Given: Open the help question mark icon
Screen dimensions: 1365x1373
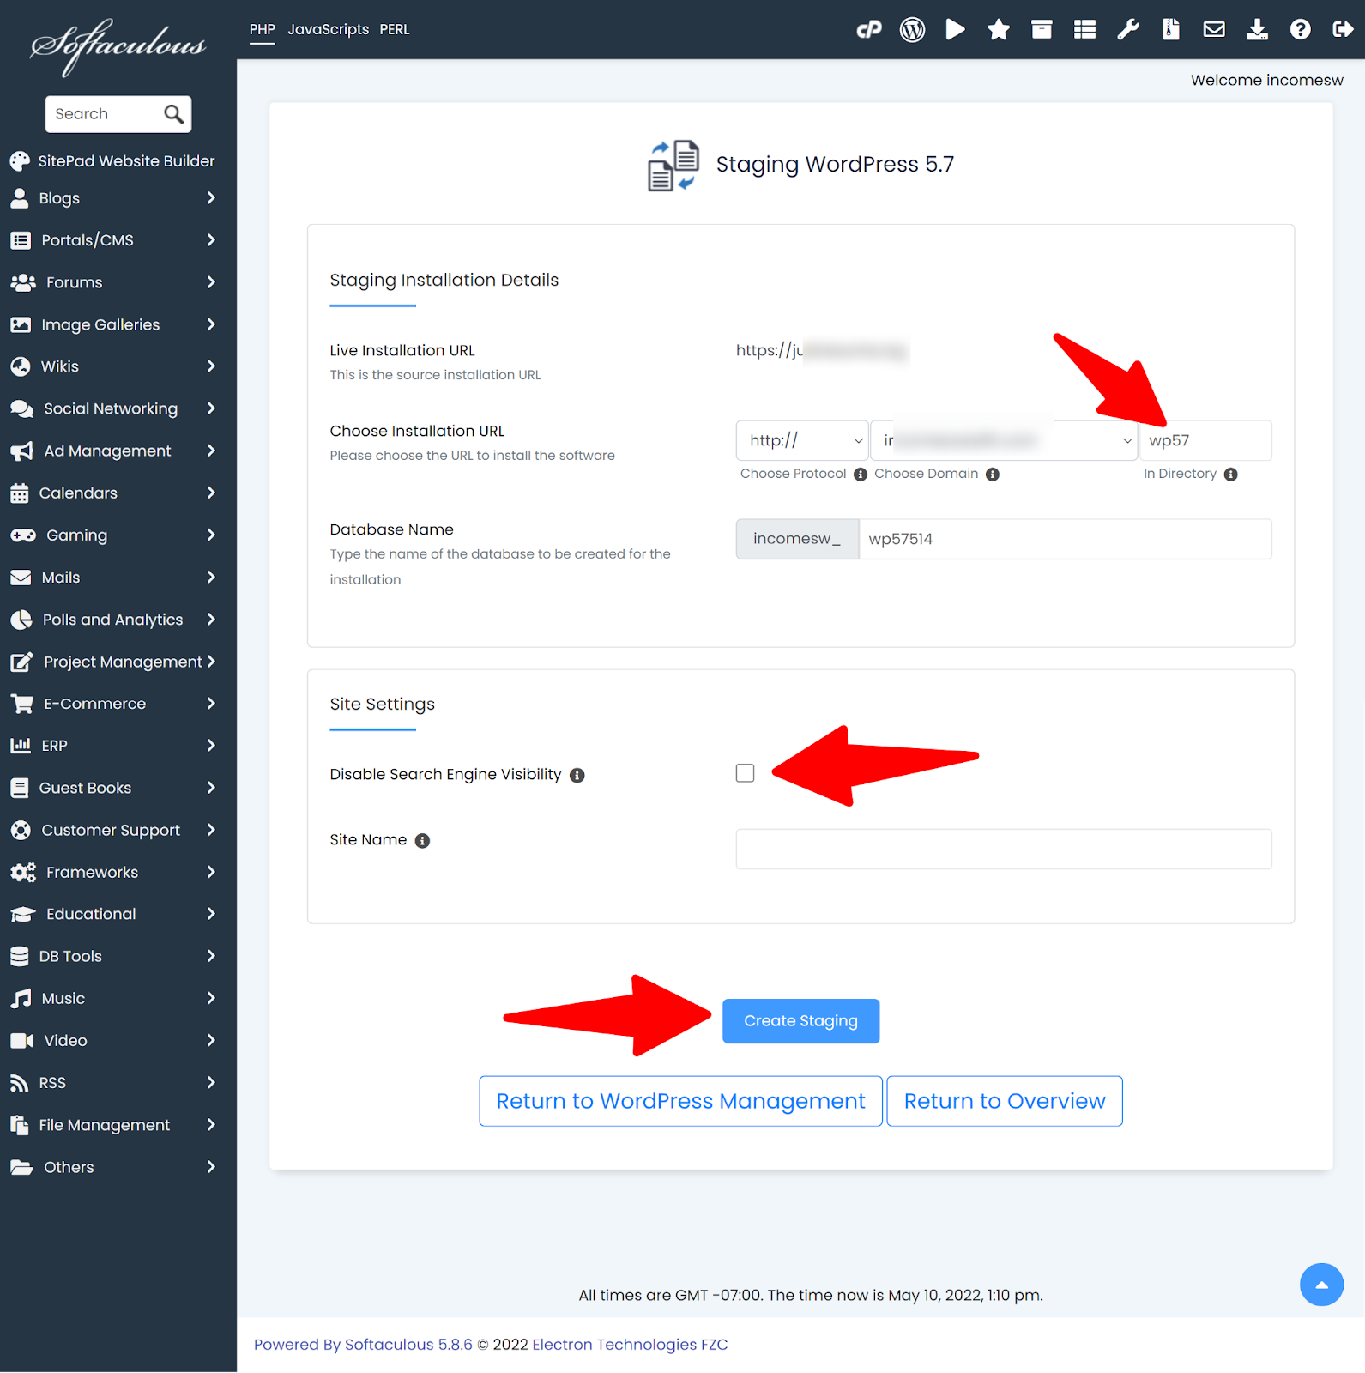Looking at the screenshot, I should [x=1301, y=30].
